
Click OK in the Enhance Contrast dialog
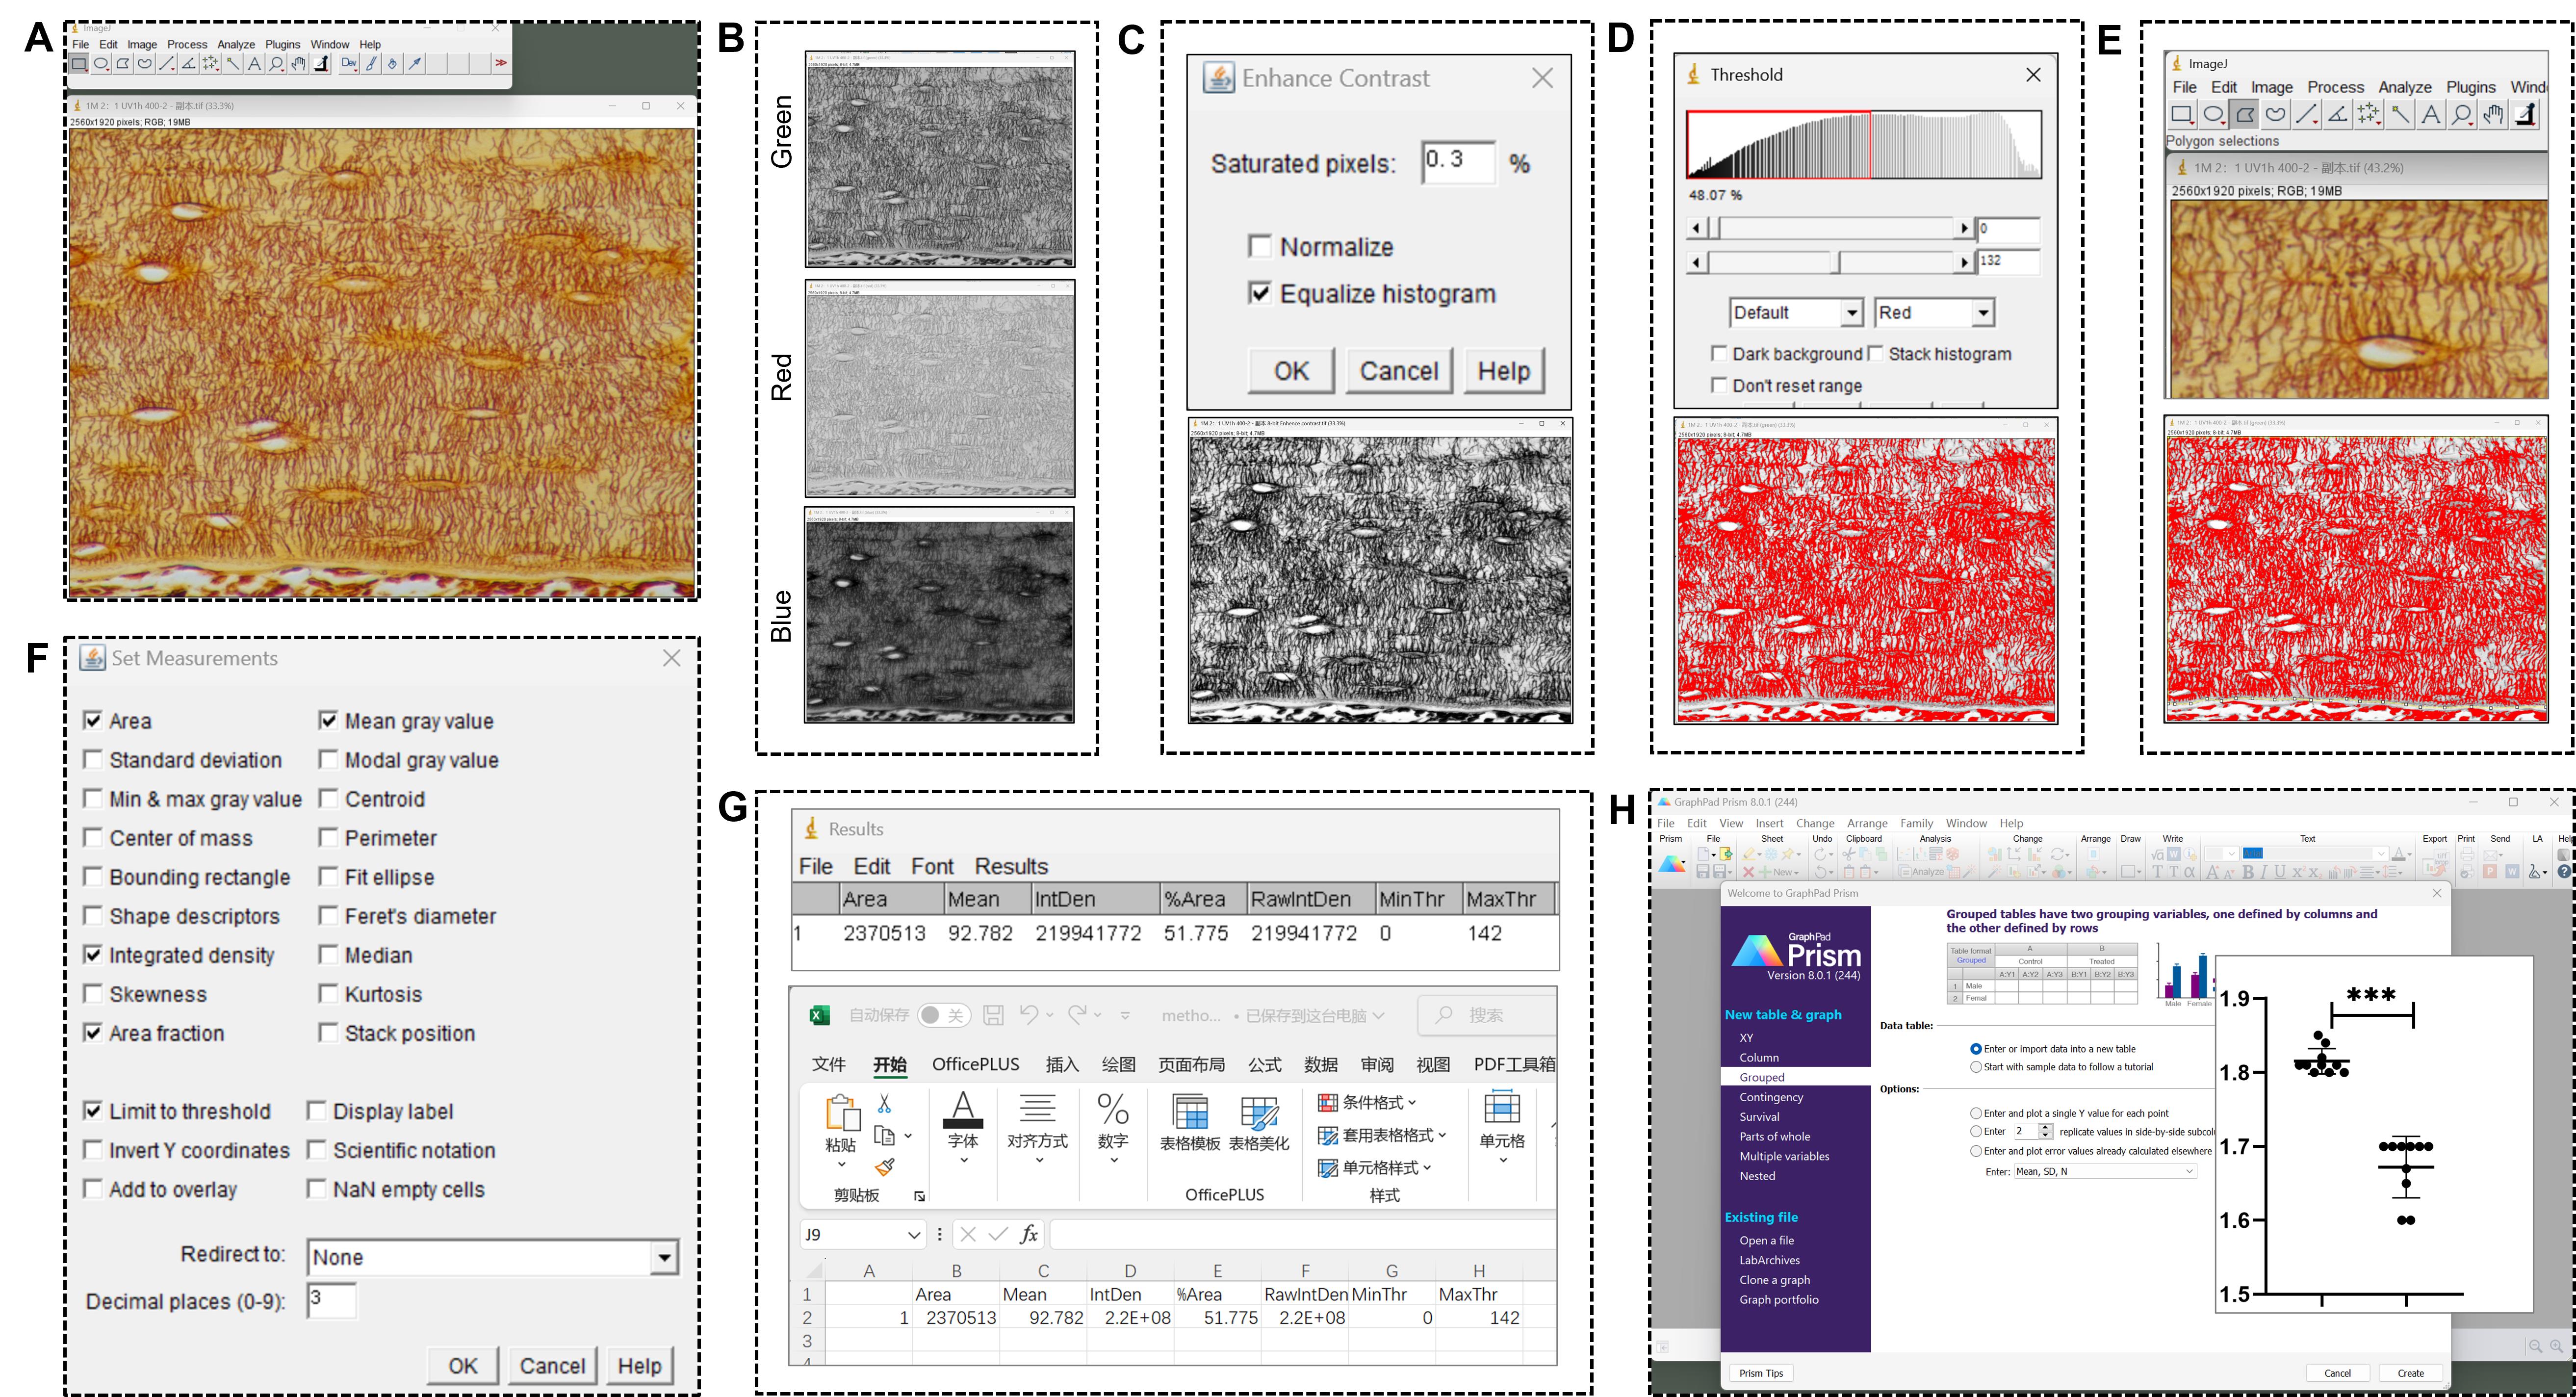[1291, 371]
